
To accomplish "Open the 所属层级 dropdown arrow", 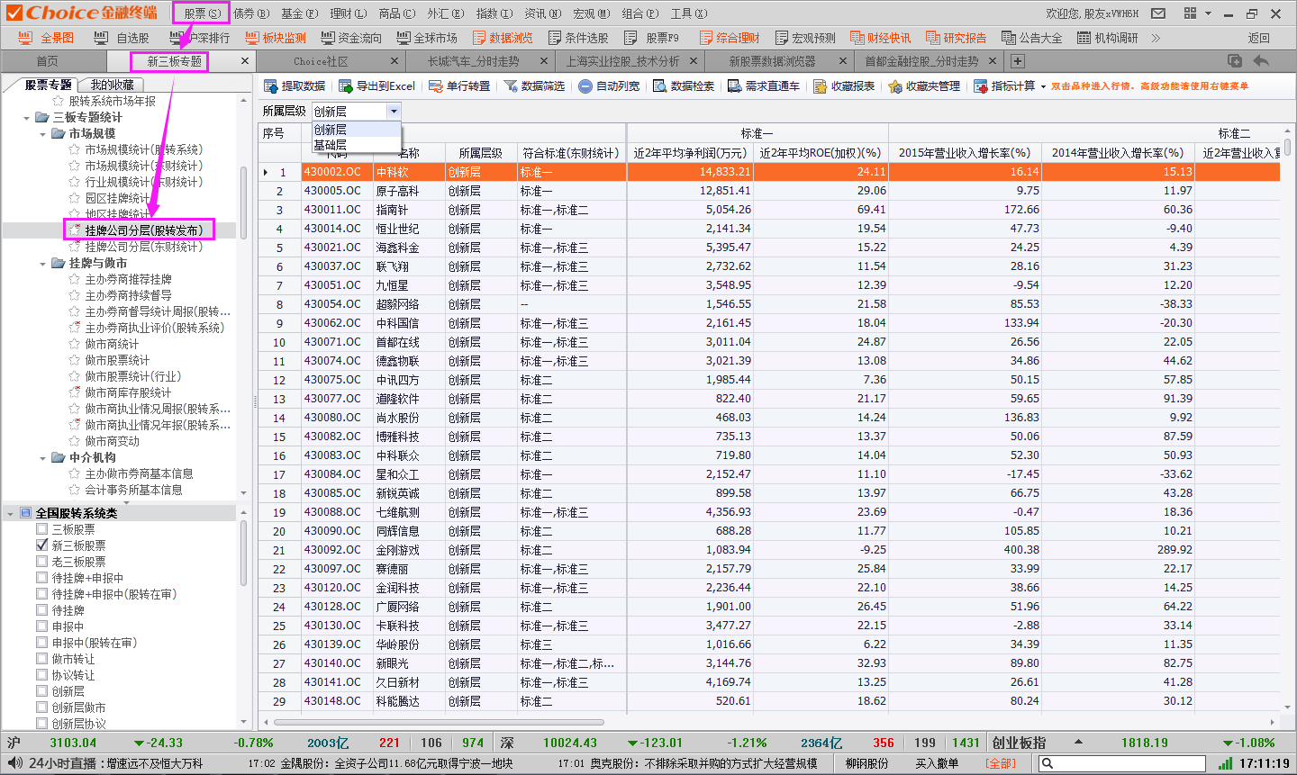I will 394,111.
